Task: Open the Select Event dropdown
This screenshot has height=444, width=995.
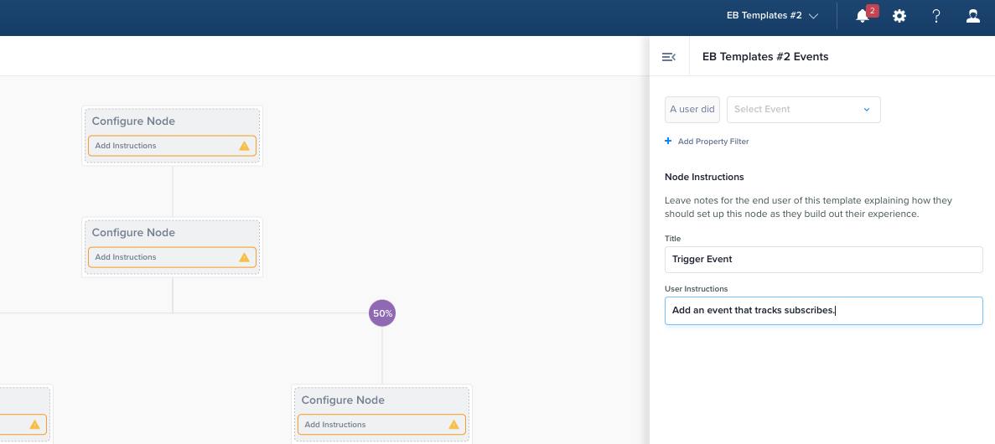Action: tap(803, 110)
